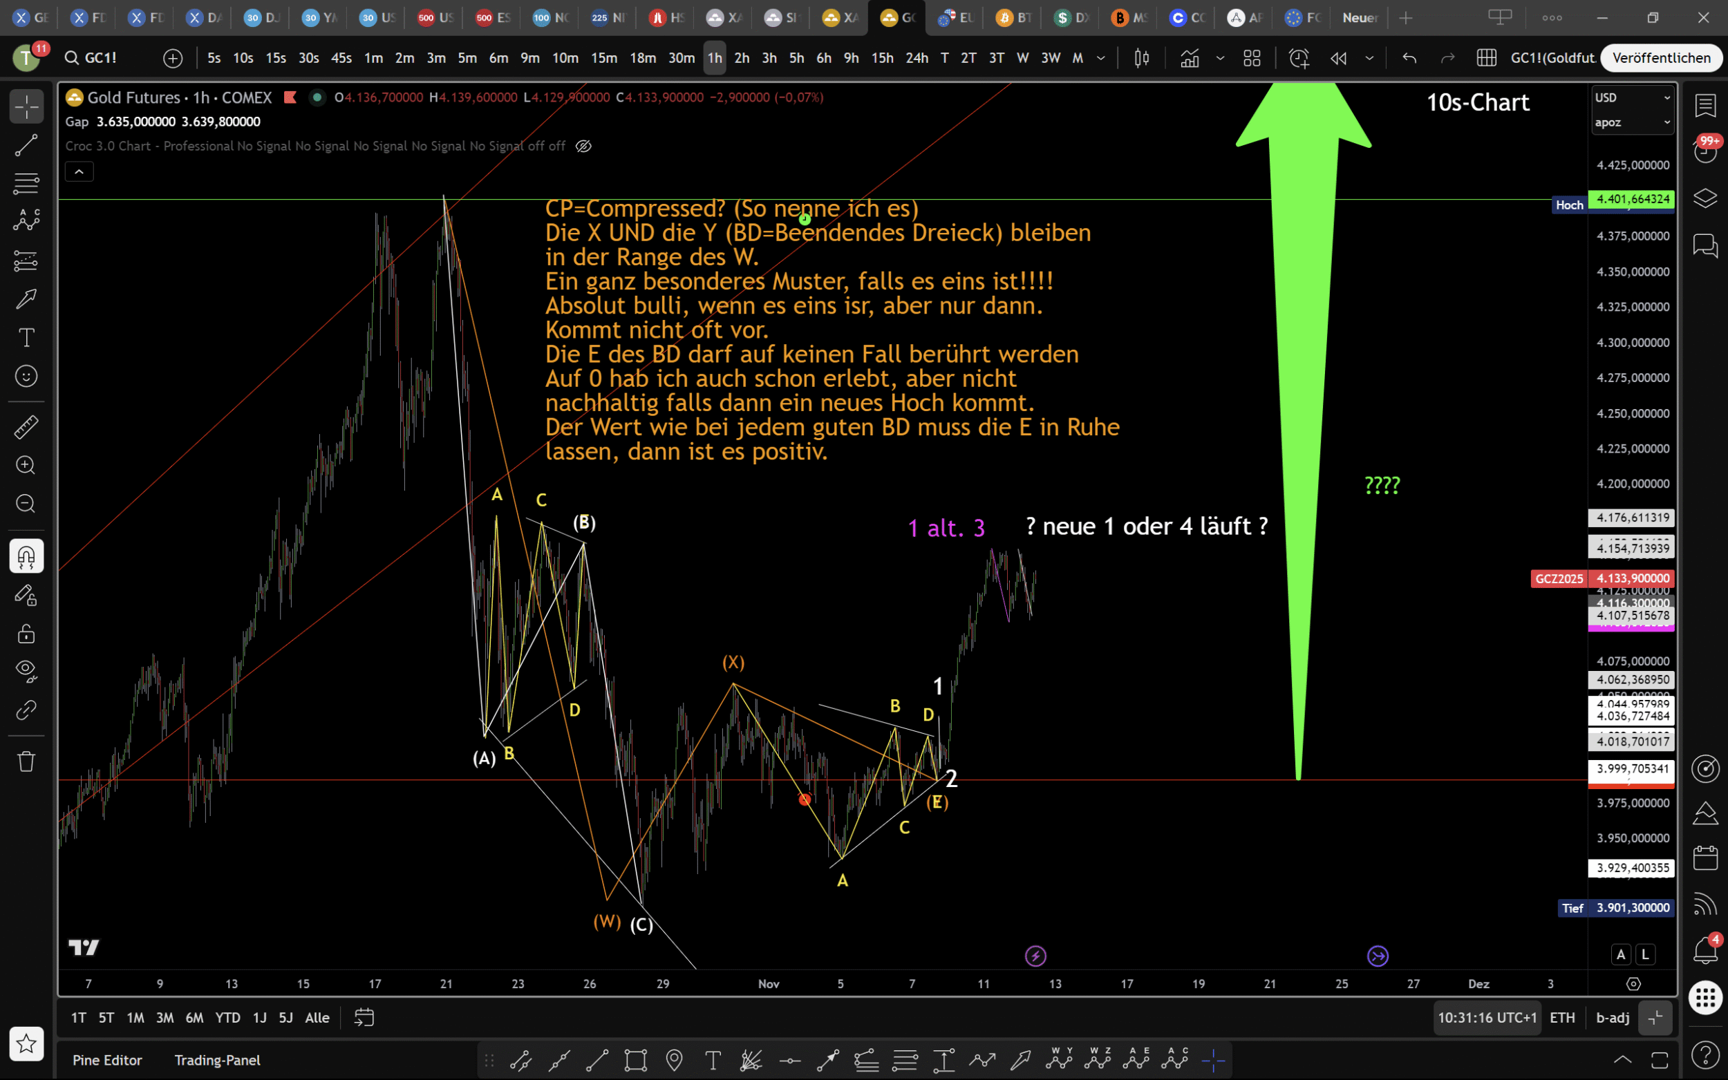
Task: Open the USD currency dropdown
Action: pos(1633,97)
